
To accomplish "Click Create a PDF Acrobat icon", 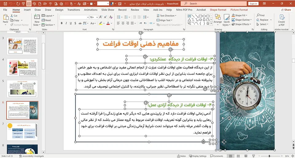I will (282, 17).
